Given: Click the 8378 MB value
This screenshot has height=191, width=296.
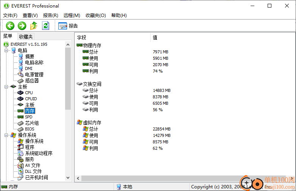Looking at the screenshot, I should point(160,97).
